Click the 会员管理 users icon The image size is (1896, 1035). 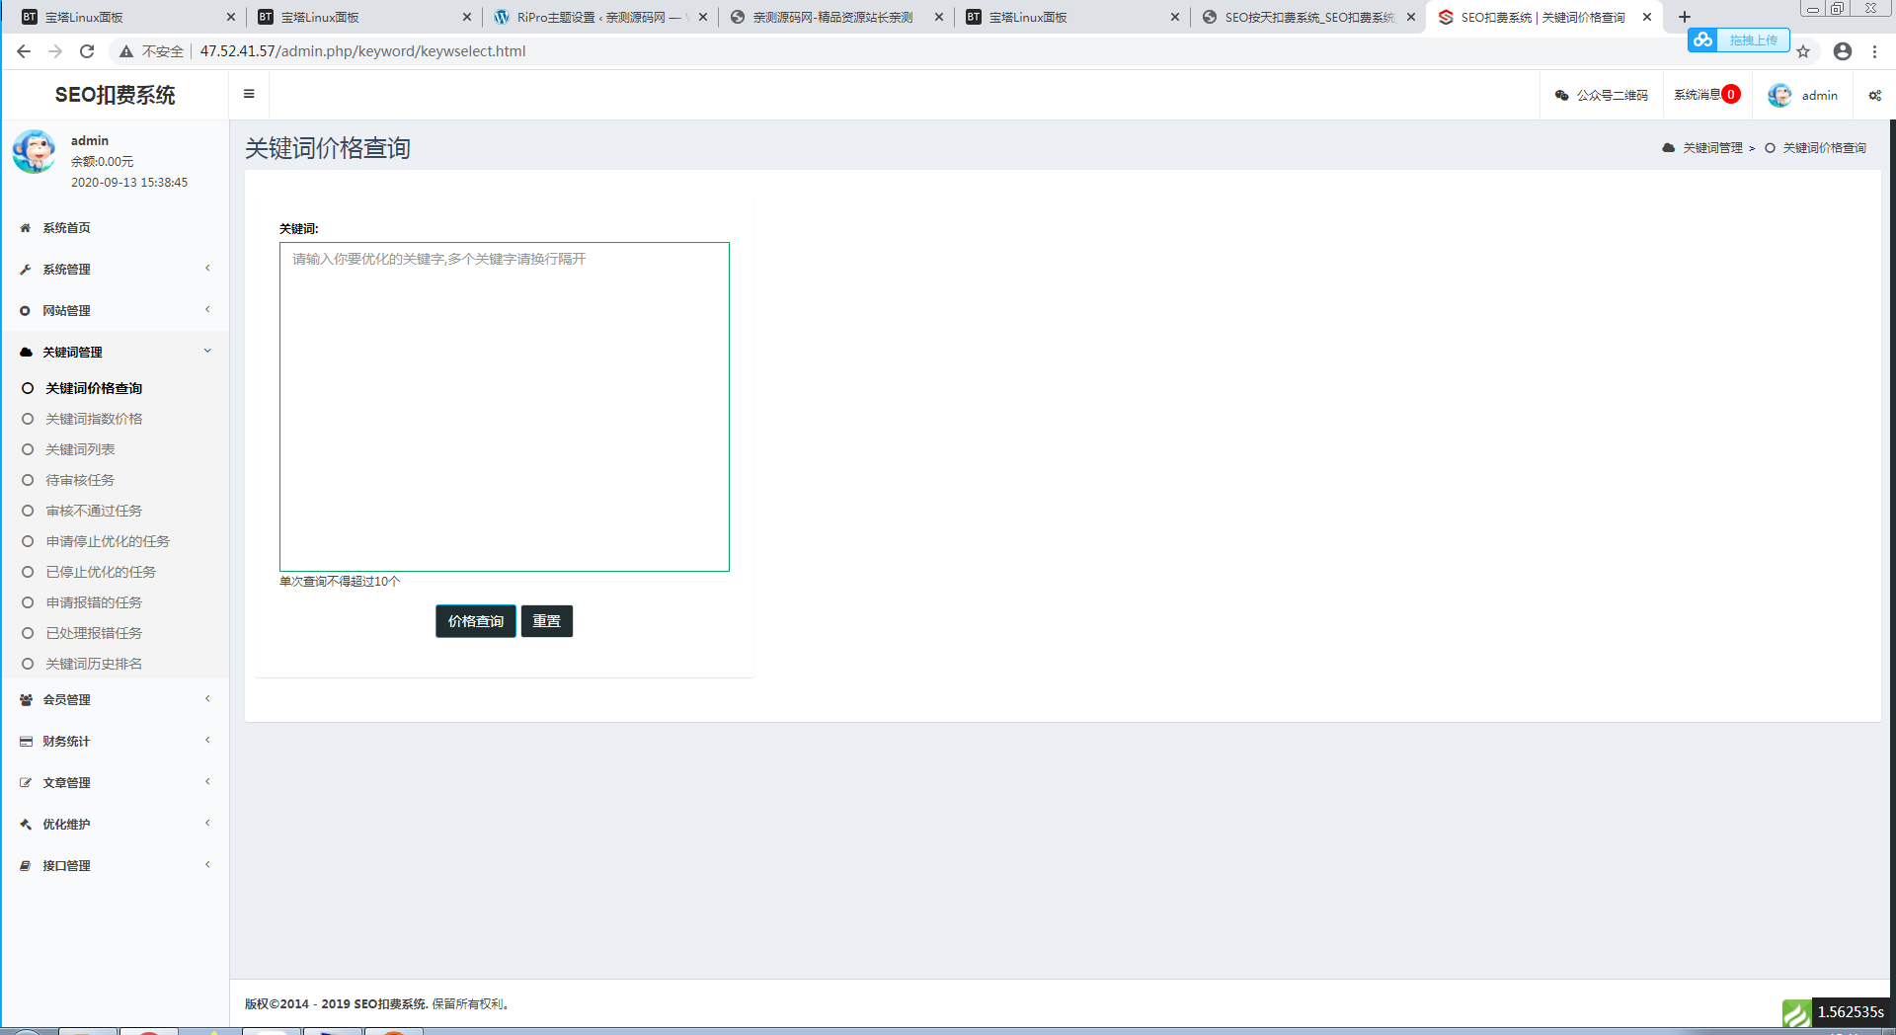[26, 700]
